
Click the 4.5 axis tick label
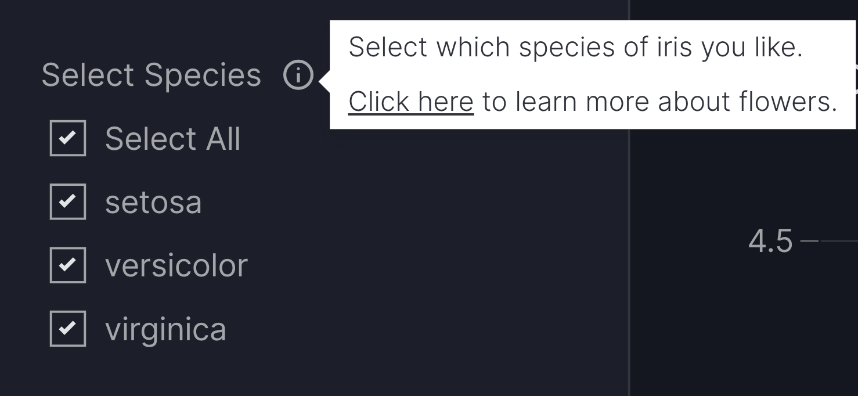point(770,241)
